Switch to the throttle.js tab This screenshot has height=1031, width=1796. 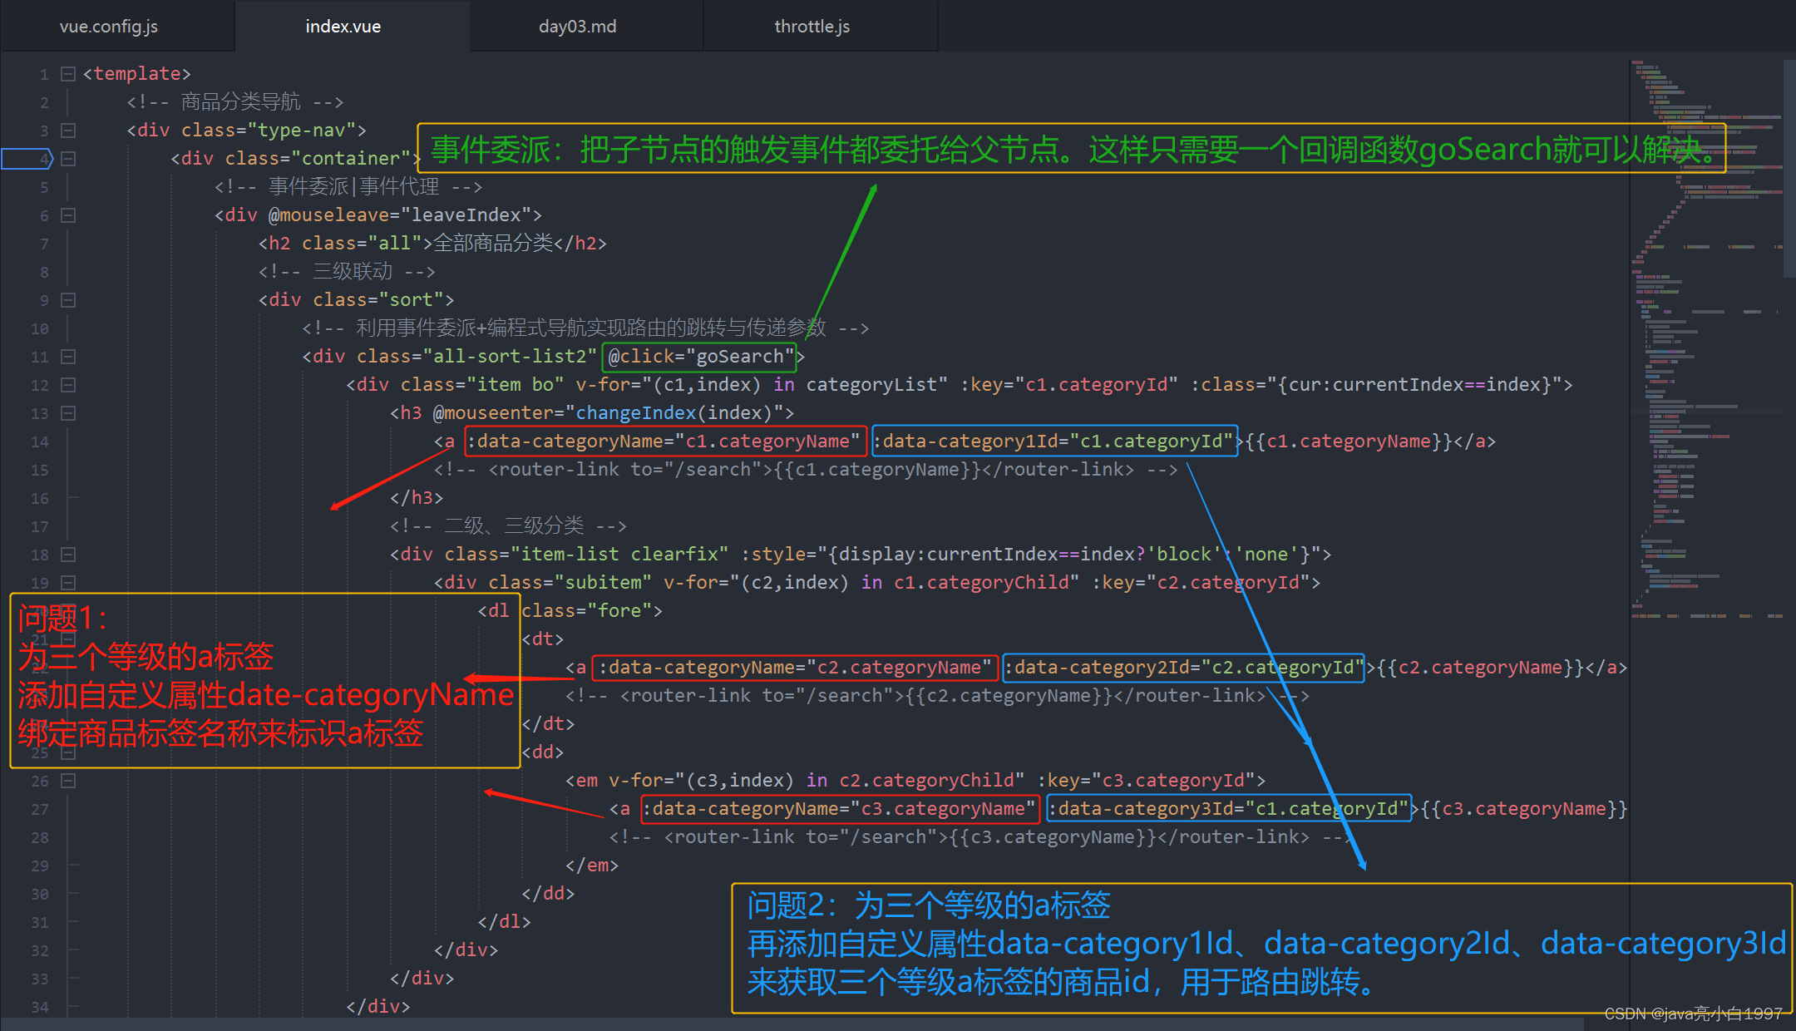pyautogui.click(x=812, y=27)
